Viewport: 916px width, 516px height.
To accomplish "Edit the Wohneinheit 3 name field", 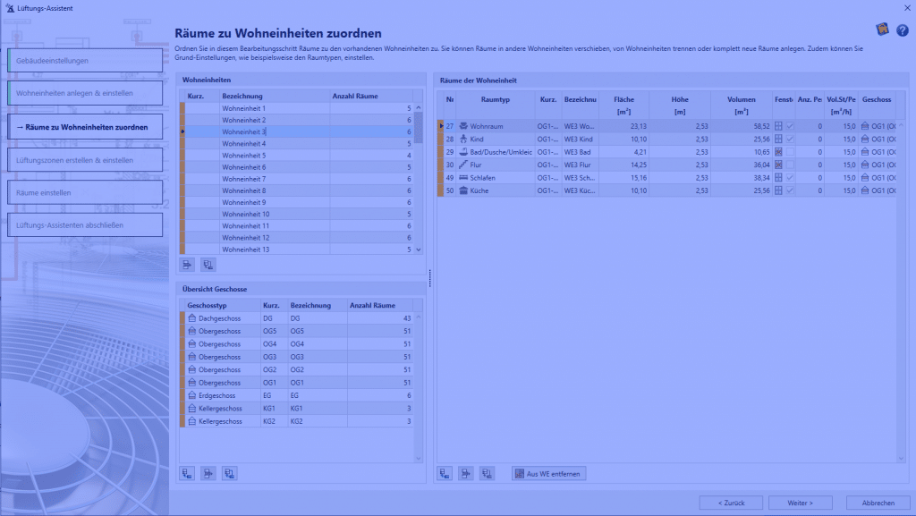I will tap(275, 132).
